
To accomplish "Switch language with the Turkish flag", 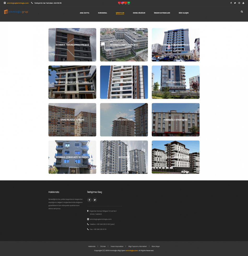I will [119, 3].
